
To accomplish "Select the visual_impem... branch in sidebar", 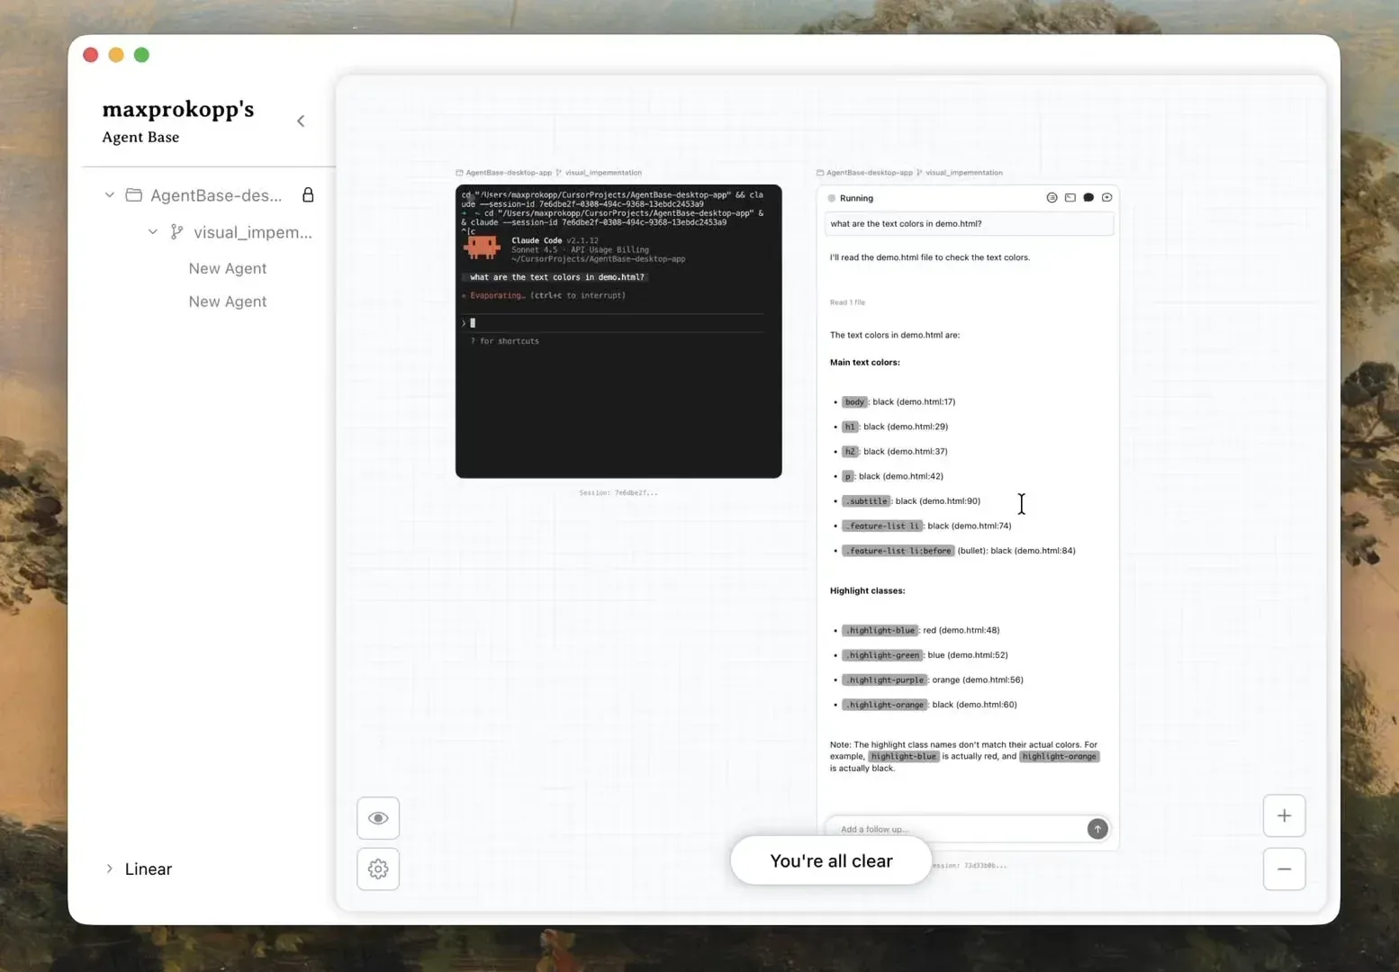I will tap(253, 232).
